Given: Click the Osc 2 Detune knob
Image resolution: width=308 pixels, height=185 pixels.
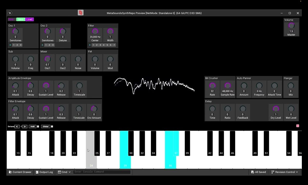Looking at the screenshot, I should 63,31.
